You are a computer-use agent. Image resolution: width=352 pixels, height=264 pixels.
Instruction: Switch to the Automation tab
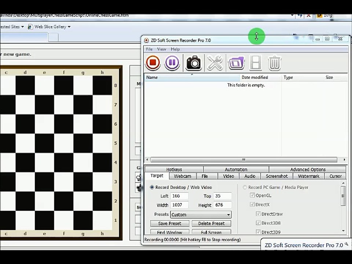click(x=236, y=169)
